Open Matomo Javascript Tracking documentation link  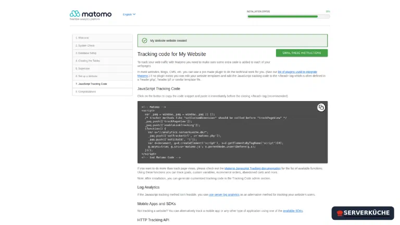point(253,168)
